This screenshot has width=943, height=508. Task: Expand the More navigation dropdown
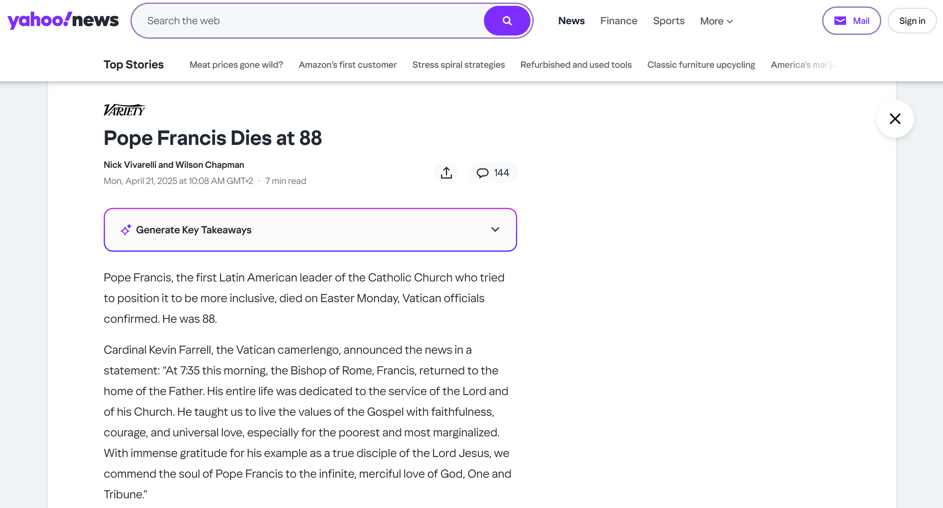tap(716, 21)
